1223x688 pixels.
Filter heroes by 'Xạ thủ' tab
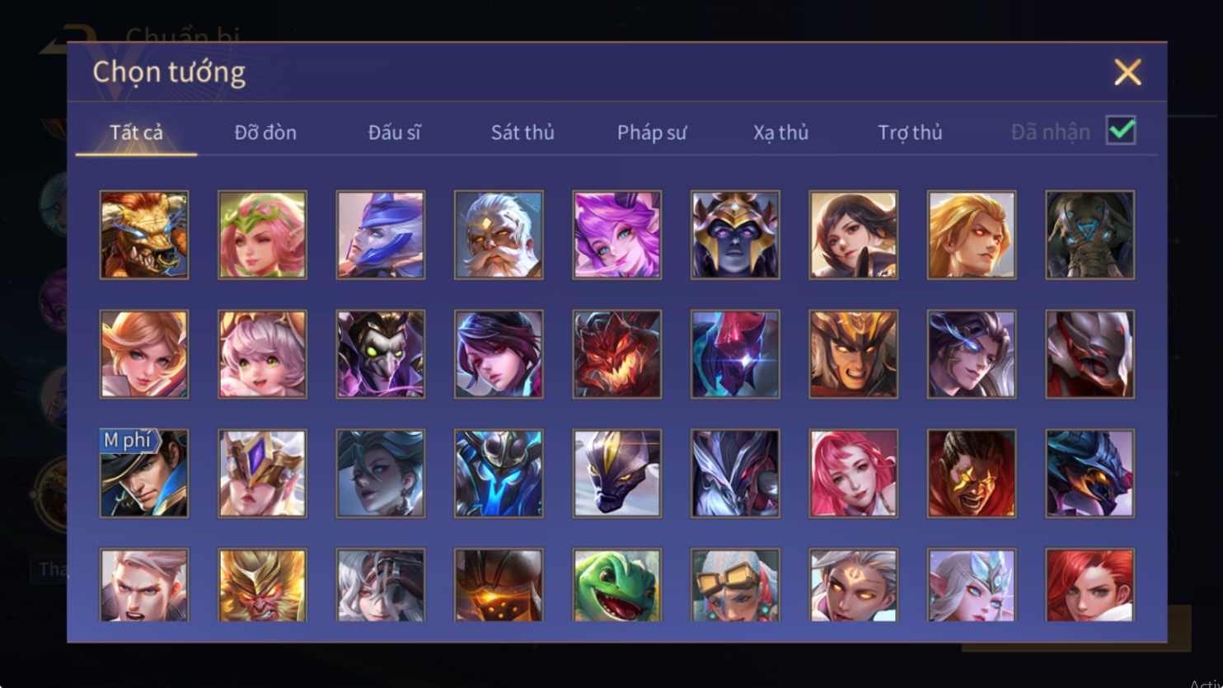point(780,132)
